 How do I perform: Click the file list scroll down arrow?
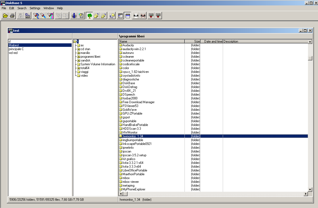[310, 190]
